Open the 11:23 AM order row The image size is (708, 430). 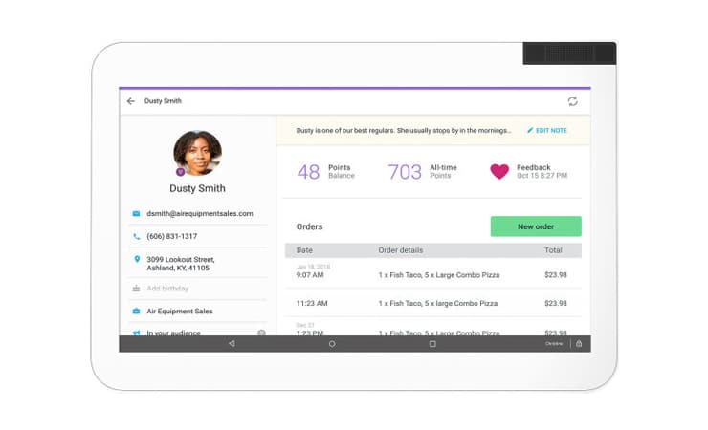[432, 304]
